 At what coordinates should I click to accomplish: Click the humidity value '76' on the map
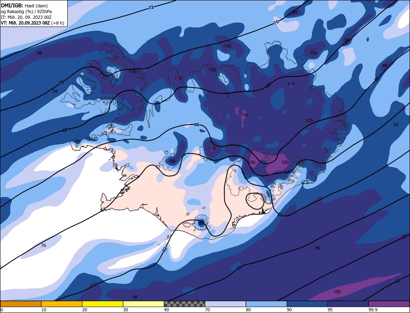[x=44, y=245]
